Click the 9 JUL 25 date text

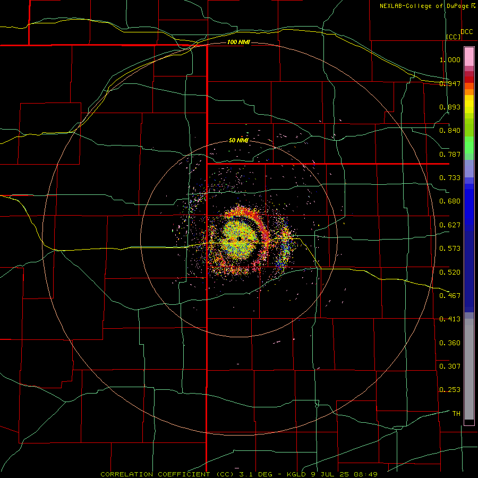331,474
